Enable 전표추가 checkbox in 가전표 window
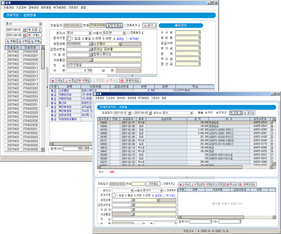281x234 pixels. tap(162, 184)
